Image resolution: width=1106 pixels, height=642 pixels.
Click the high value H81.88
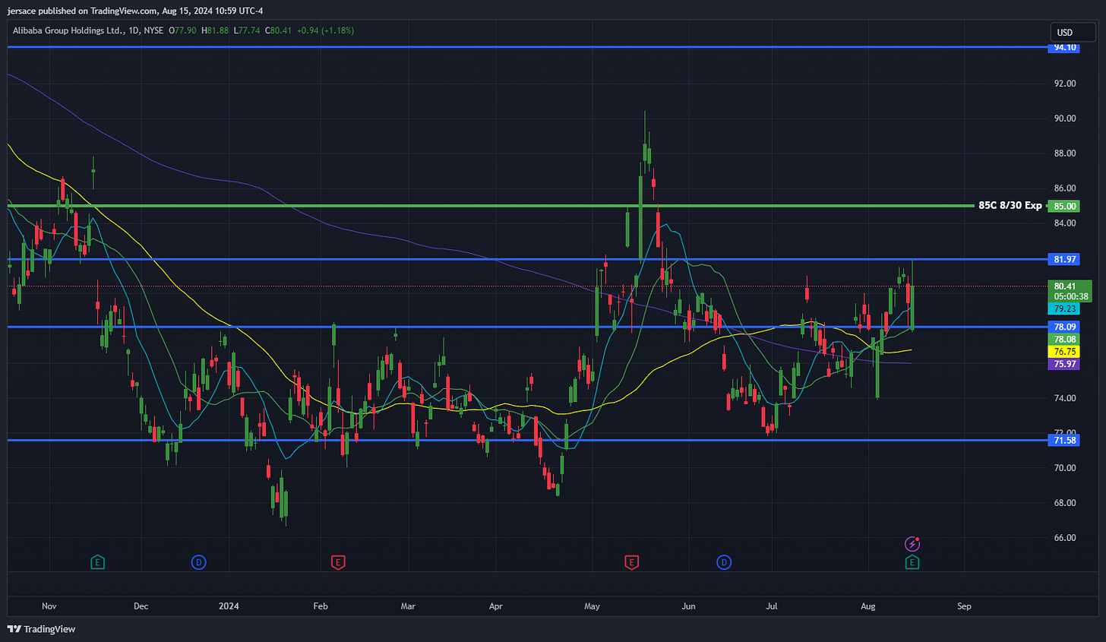(215, 30)
